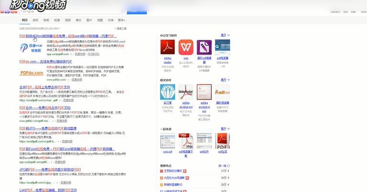Click the adobe reader text link
367x192 pixels.
167,60
